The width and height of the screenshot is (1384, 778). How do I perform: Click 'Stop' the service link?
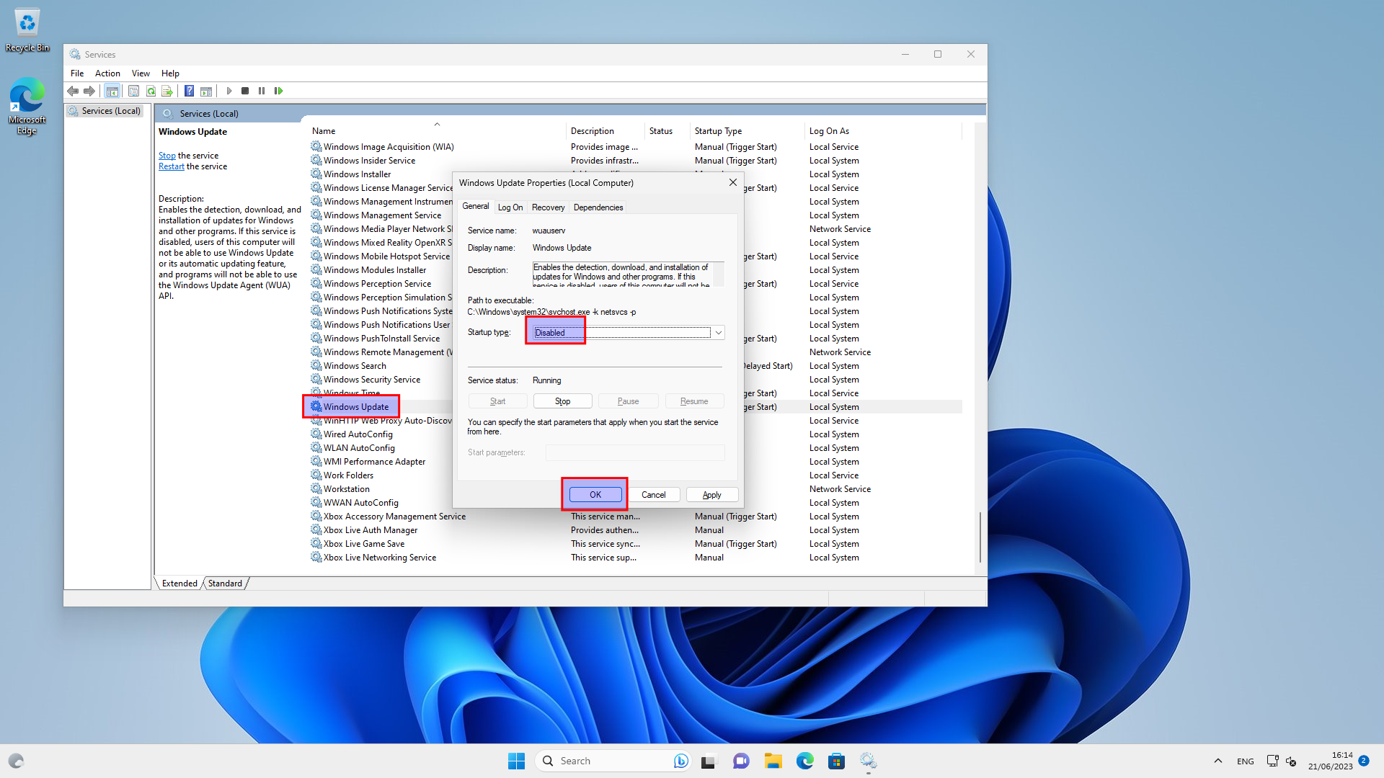167,156
